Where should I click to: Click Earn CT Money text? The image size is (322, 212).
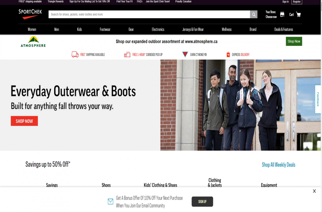click(x=199, y=55)
